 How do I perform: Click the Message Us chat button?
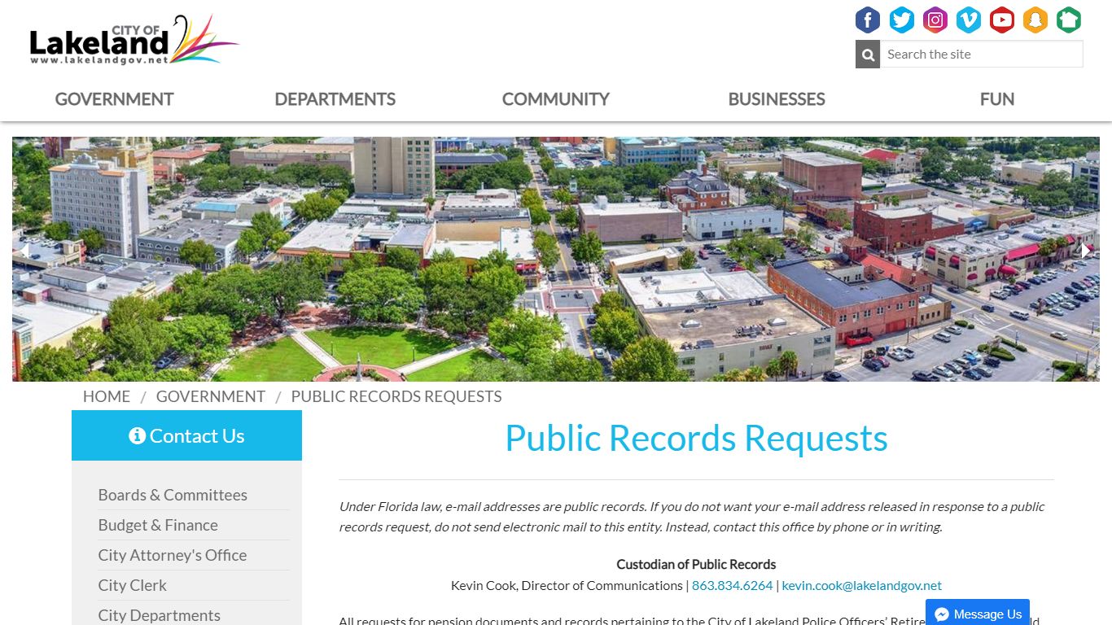[978, 613]
